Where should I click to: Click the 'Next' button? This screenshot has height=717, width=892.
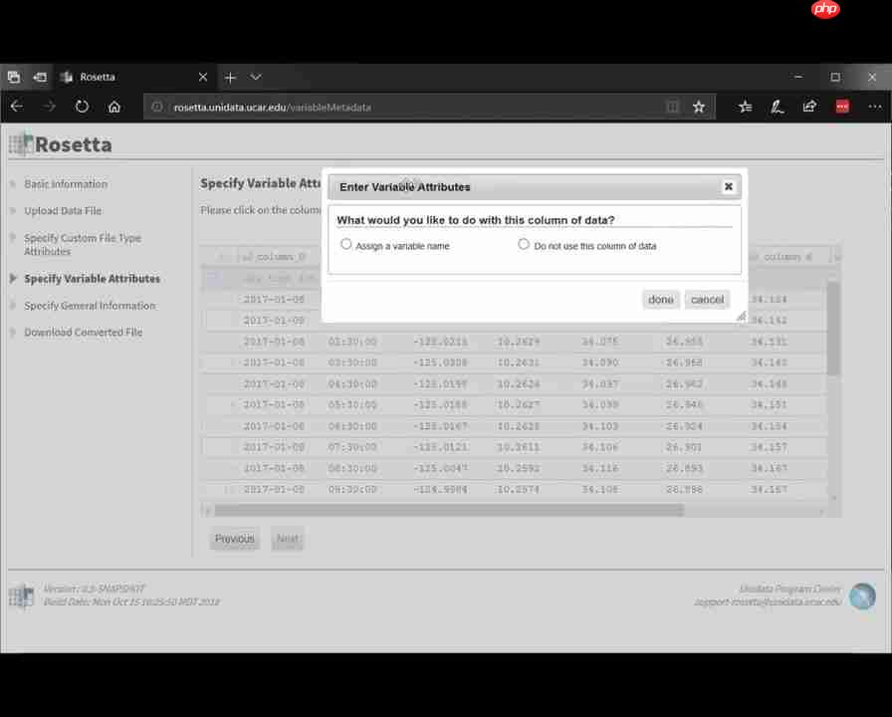pos(288,539)
